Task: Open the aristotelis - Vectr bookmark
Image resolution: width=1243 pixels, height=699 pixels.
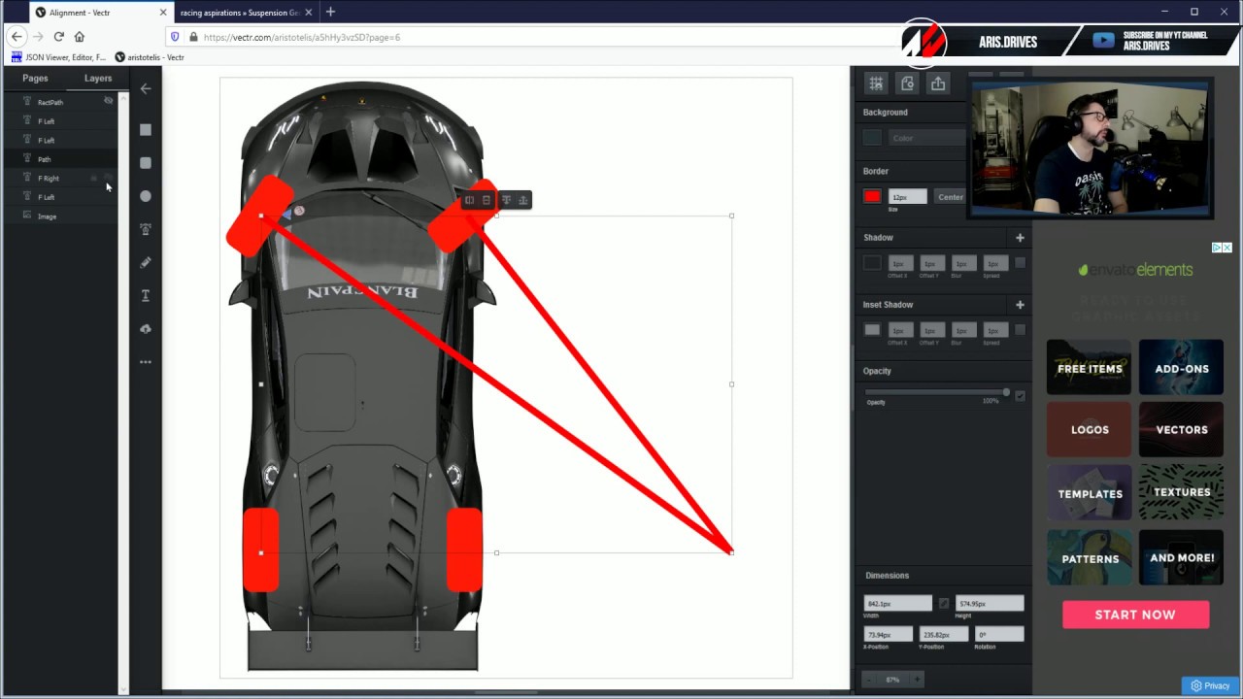Action: [x=150, y=57]
